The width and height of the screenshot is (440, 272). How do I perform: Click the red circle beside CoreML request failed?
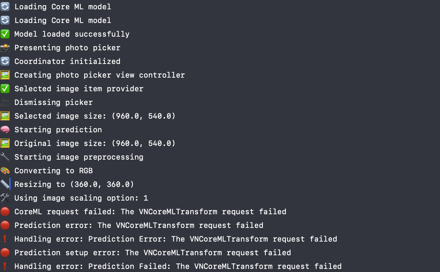(x=5, y=211)
